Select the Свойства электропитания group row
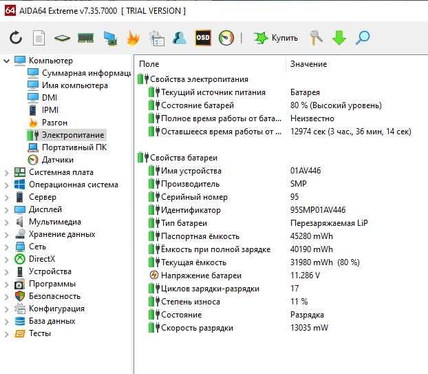The height and width of the screenshot is (374, 428). pyautogui.click(x=199, y=79)
